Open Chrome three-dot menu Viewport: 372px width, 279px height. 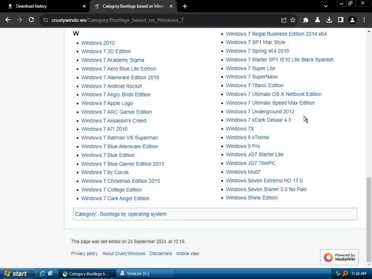(364, 20)
